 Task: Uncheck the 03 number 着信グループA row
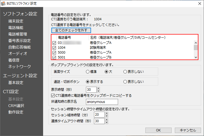(x=54, y=43)
